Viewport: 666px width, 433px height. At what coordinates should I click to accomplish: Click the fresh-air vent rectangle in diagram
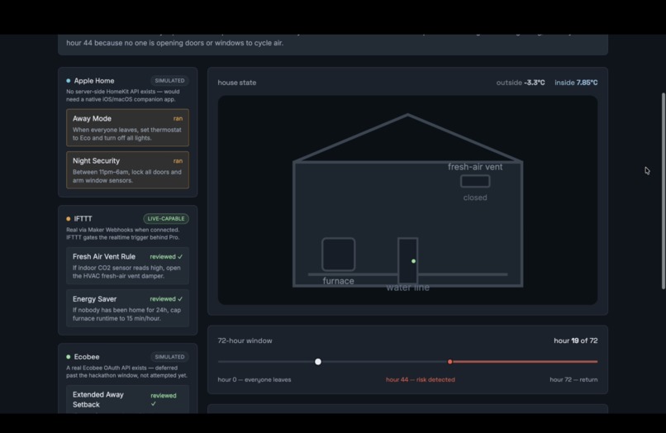coord(475,182)
